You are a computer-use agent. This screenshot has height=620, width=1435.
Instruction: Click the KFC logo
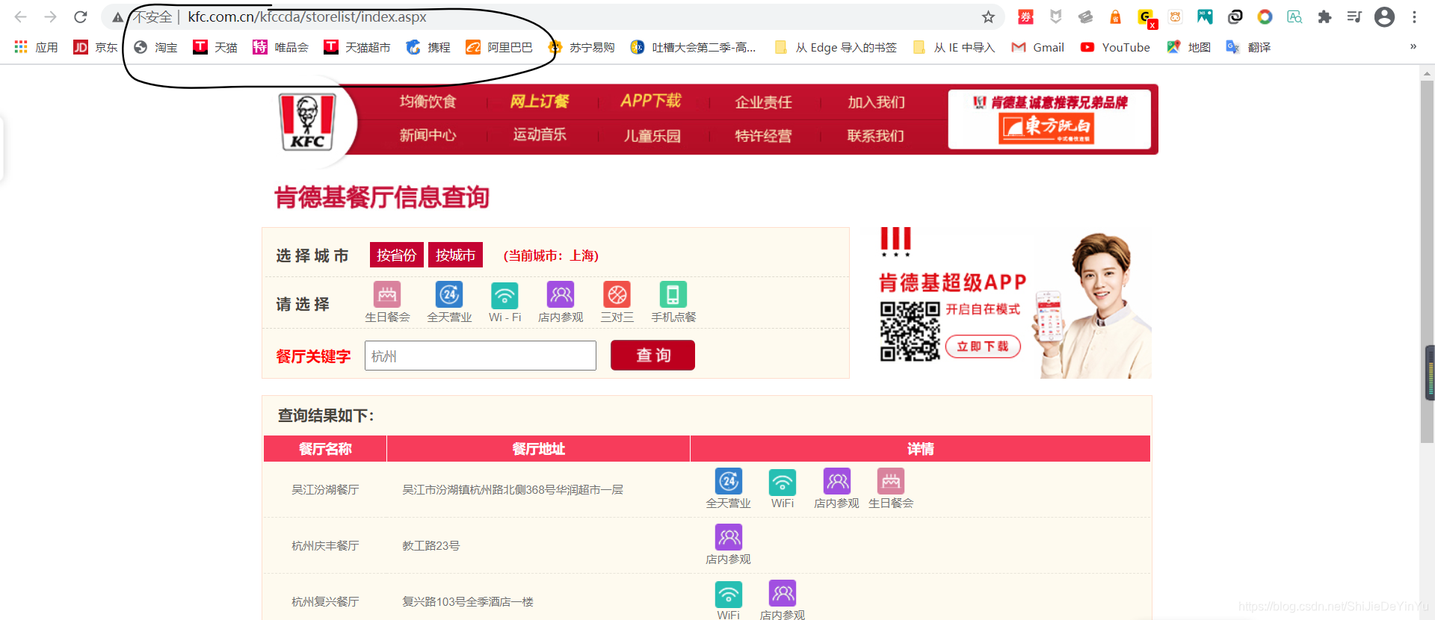point(307,122)
